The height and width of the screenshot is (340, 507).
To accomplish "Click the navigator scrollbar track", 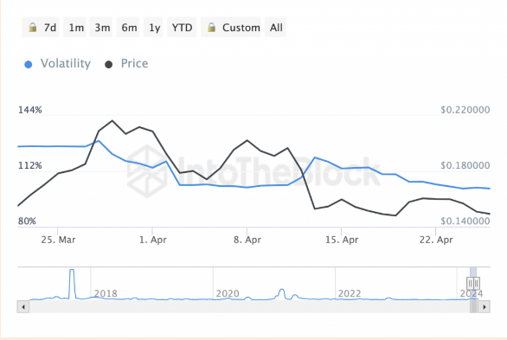I will pyautogui.click(x=249, y=307).
